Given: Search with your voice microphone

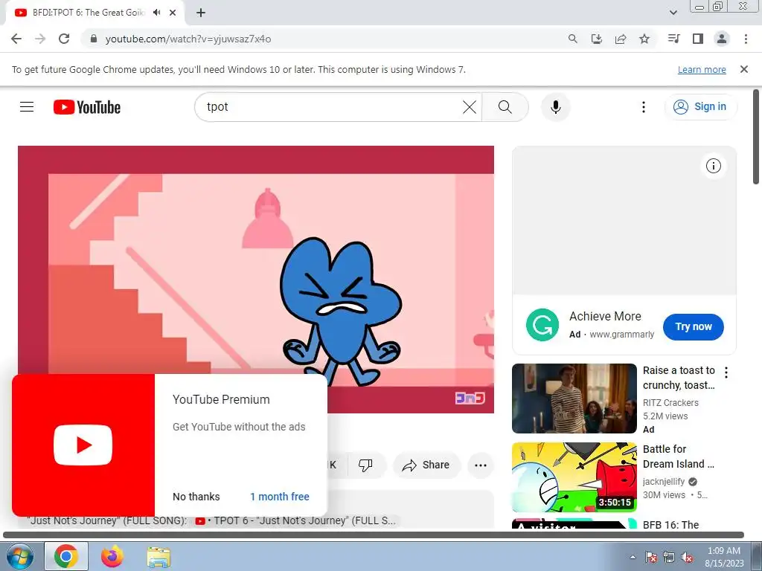Looking at the screenshot, I should click(x=555, y=107).
